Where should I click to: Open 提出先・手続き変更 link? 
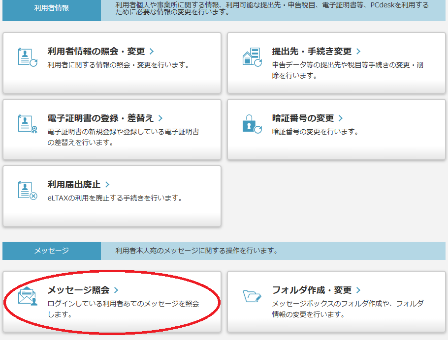click(312, 51)
